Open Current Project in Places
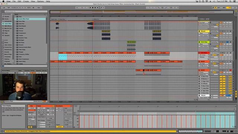Screen dimensions: 238x134 click(x=7, y=47)
